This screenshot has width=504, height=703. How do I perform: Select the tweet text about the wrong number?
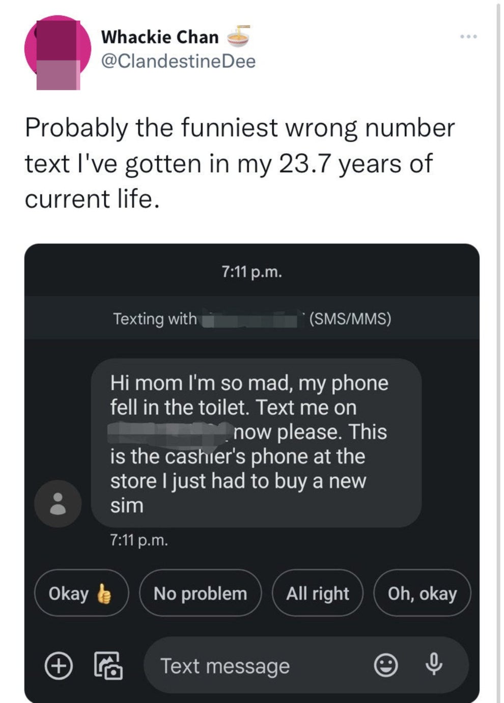coord(239,163)
